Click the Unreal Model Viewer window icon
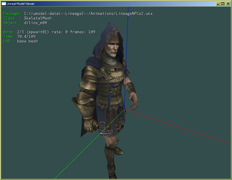232x180 pixels. (x=4, y=4)
